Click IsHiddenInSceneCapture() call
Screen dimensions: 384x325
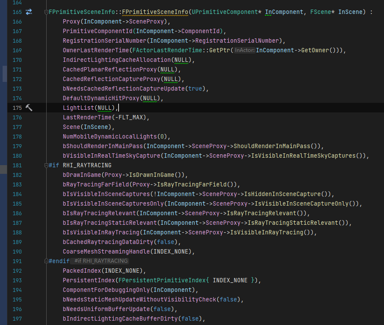click(286, 194)
